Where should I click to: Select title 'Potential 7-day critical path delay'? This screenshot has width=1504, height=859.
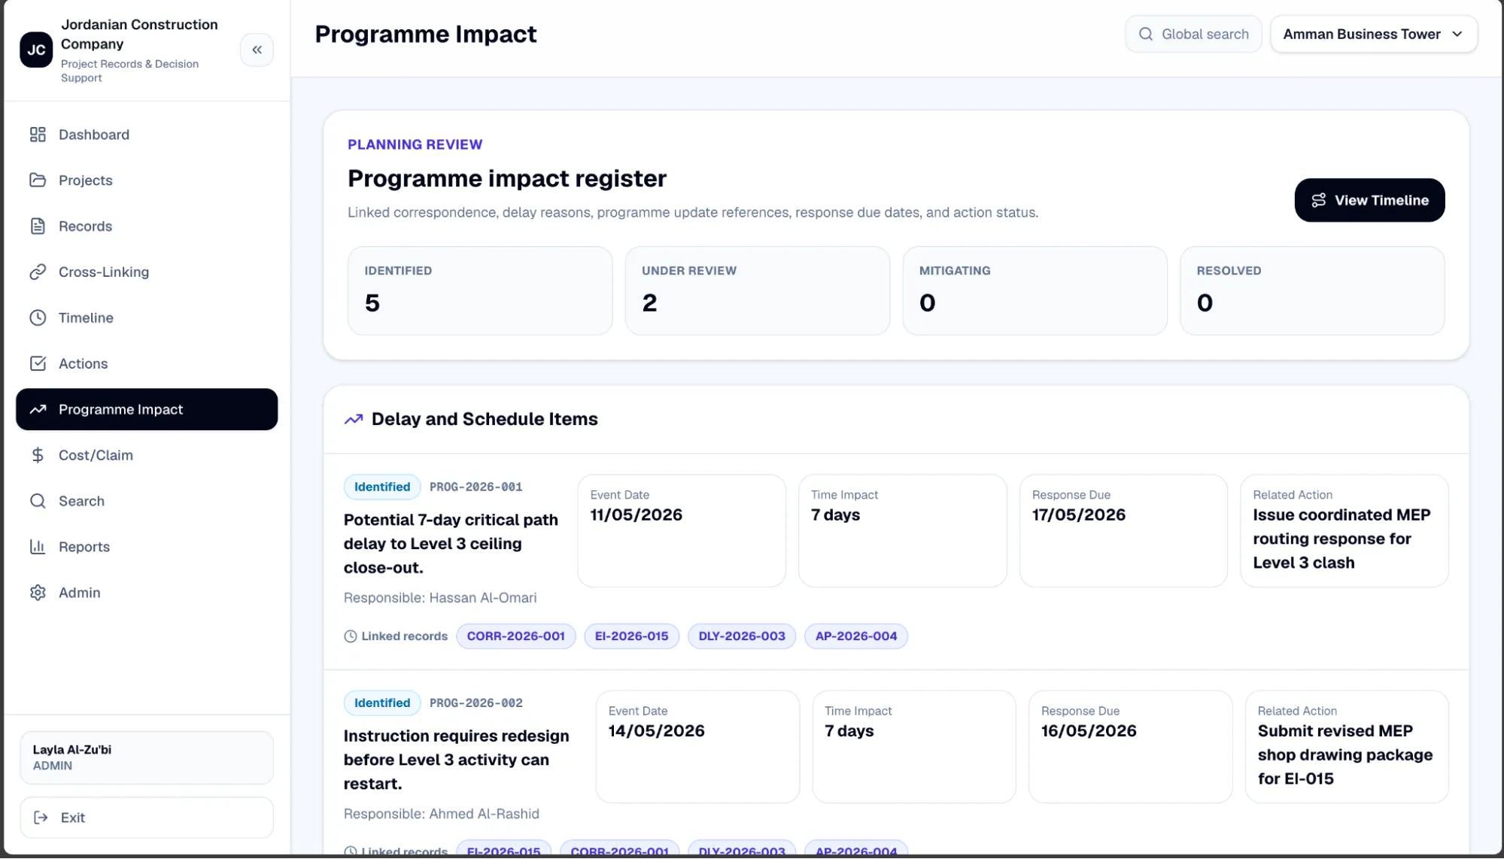pos(451,544)
